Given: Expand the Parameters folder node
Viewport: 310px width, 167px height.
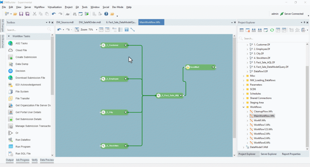Looking at the screenshot, I should 244,85.
